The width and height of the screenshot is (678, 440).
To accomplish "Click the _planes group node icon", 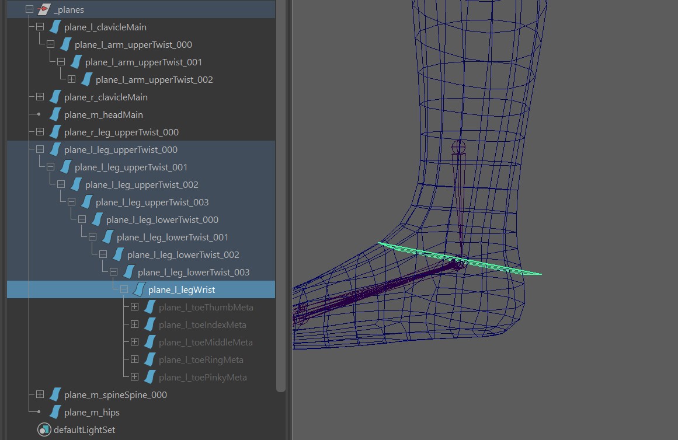I will click(x=44, y=9).
